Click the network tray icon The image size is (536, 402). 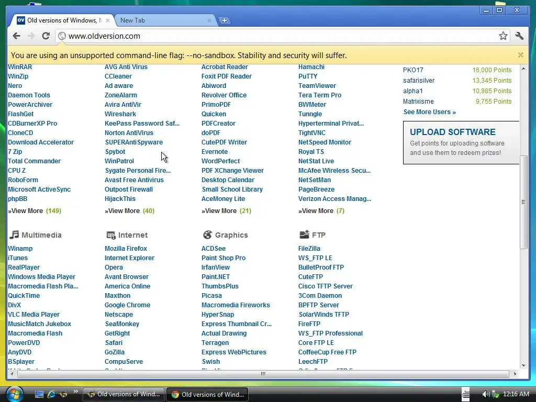point(495,395)
